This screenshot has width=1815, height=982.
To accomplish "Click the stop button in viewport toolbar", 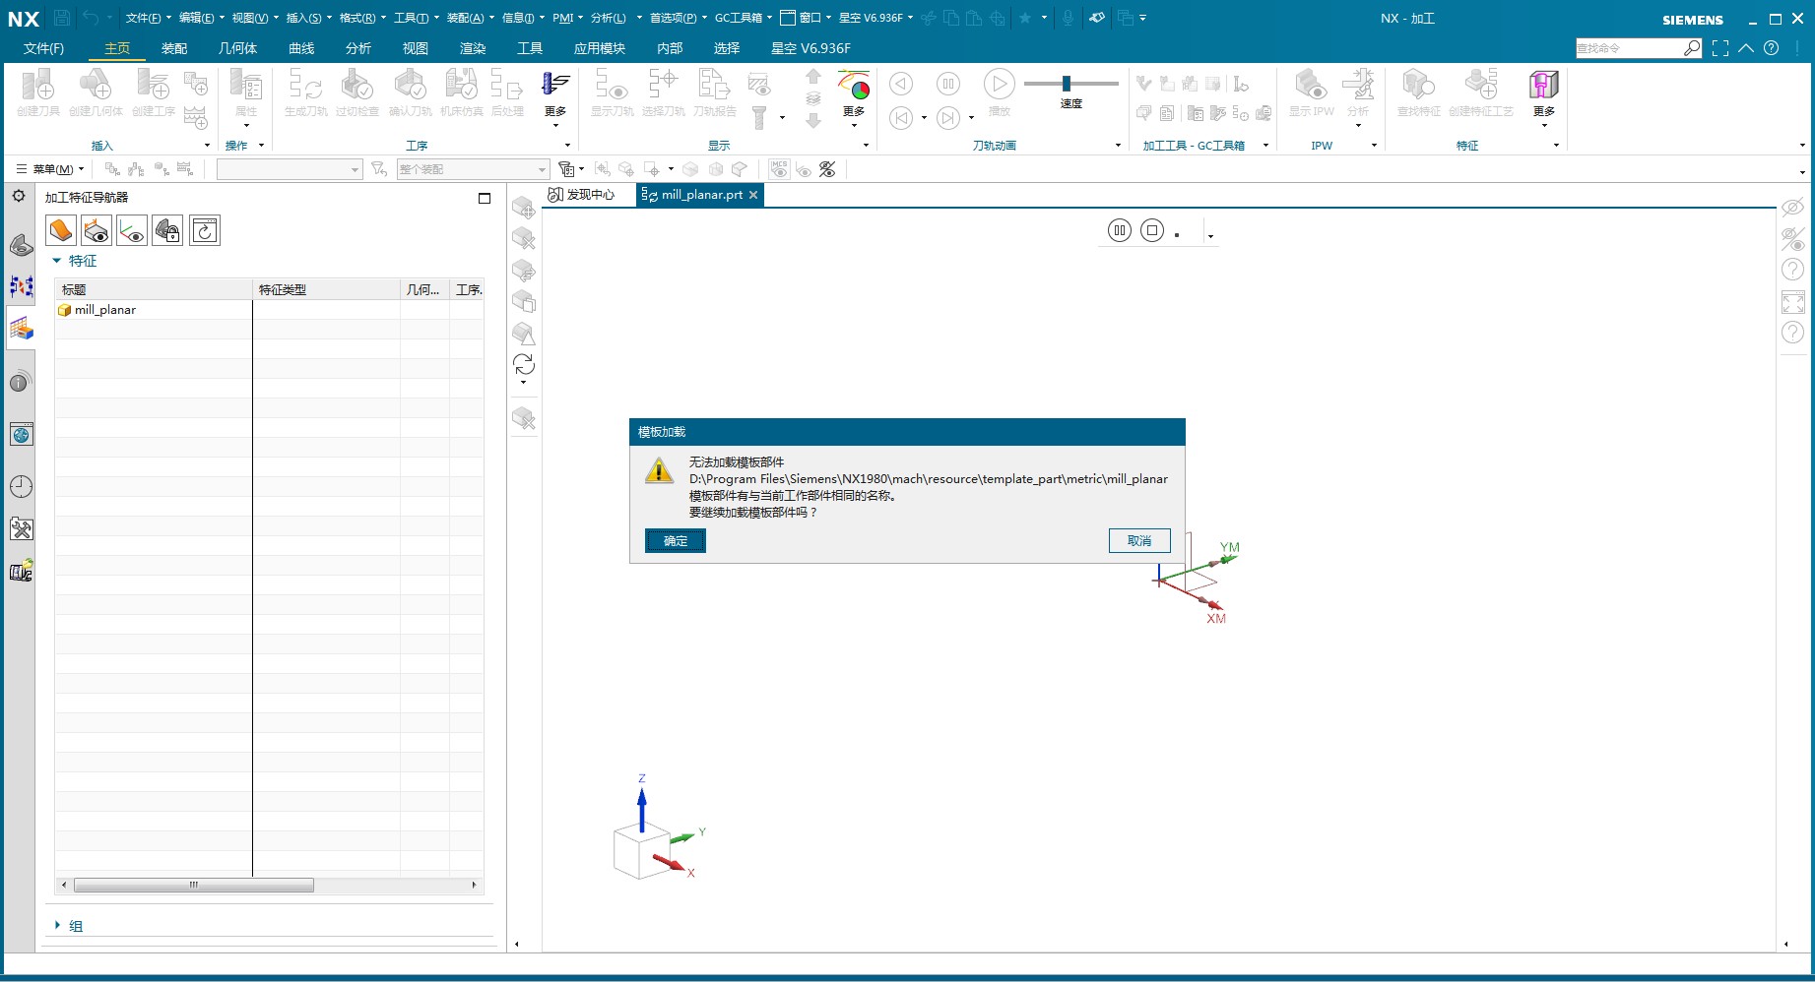I will click(1152, 230).
